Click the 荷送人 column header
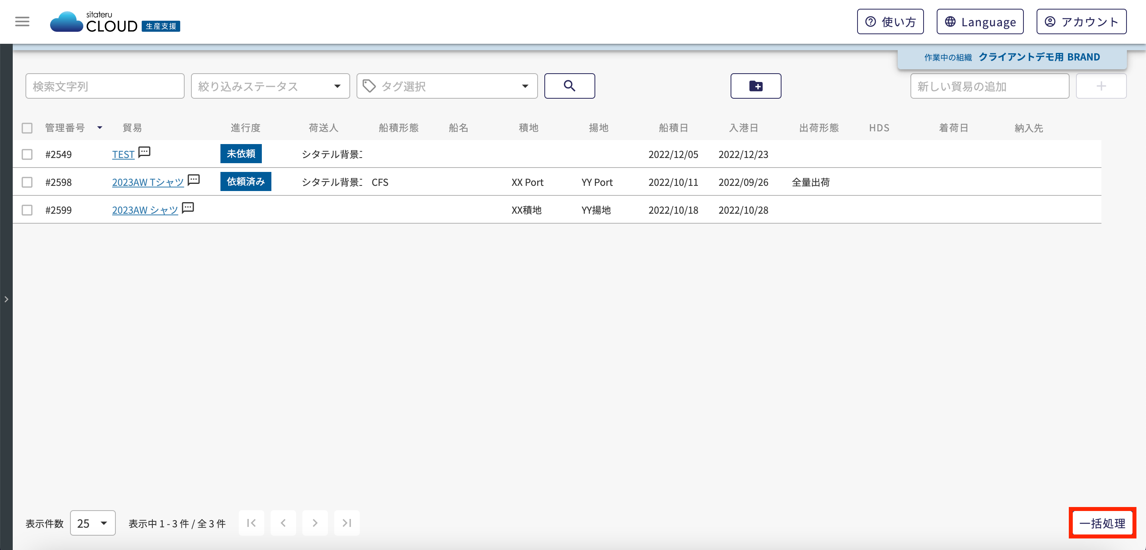Screen dimensions: 1146x550 tap(324, 128)
